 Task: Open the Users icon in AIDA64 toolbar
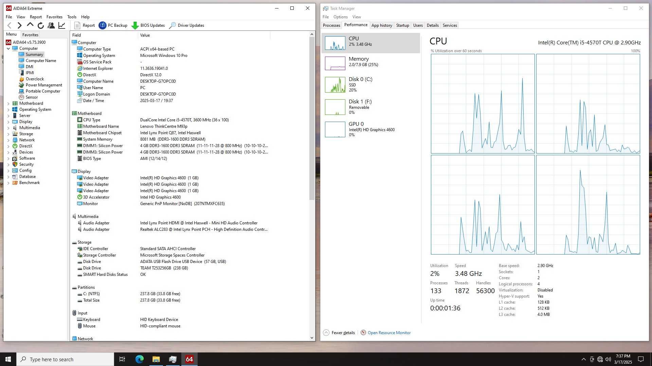click(x=51, y=25)
